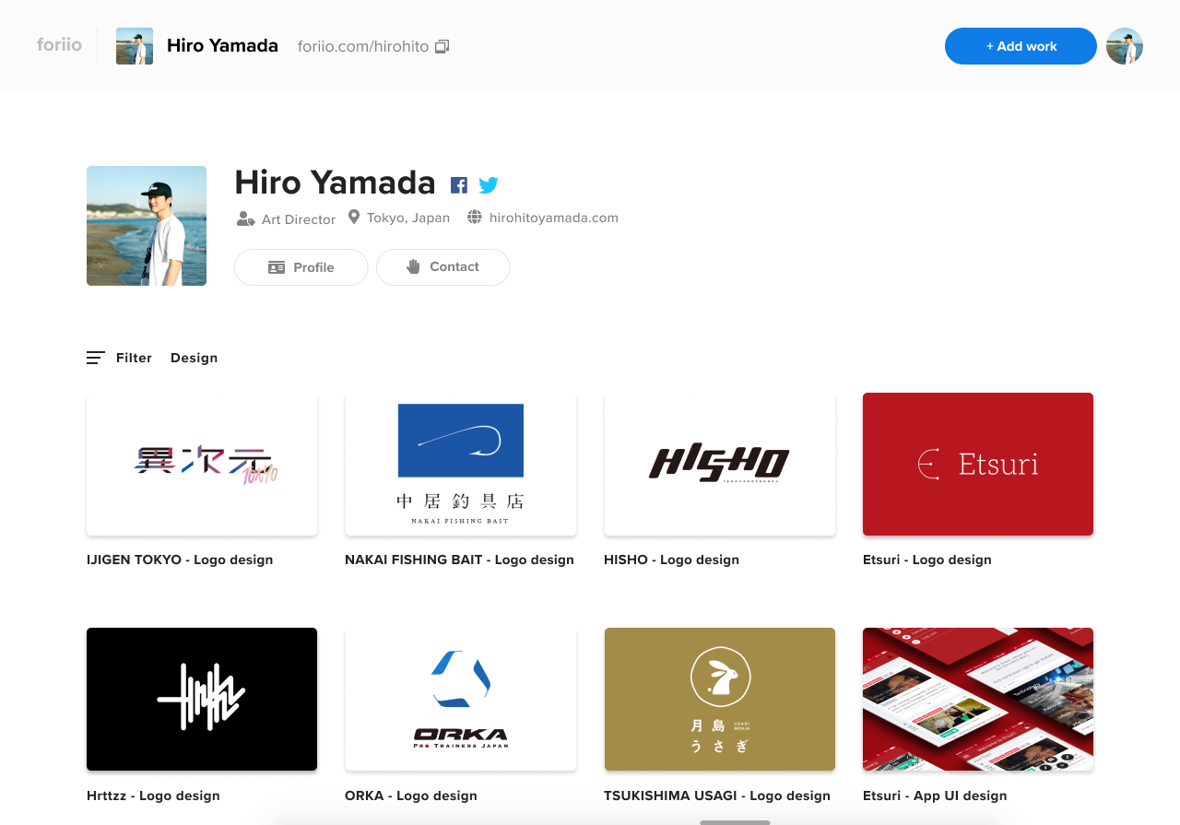
Task: Open the Twitter profile icon
Action: click(x=489, y=185)
